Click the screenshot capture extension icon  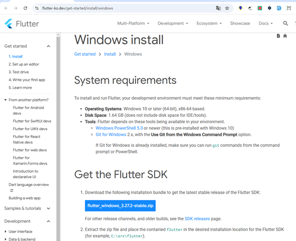point(289,8)
